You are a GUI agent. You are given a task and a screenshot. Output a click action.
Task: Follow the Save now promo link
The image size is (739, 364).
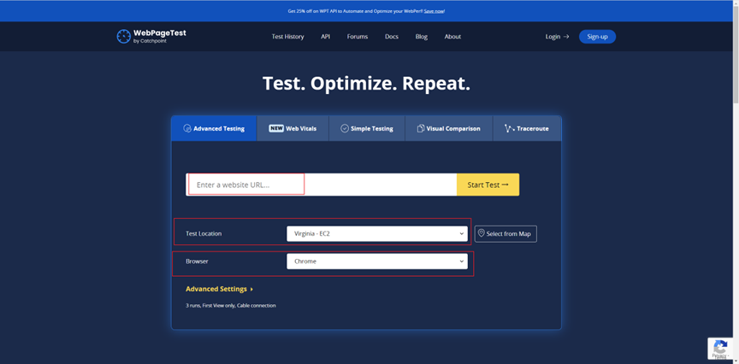click(x=434, y=11)
